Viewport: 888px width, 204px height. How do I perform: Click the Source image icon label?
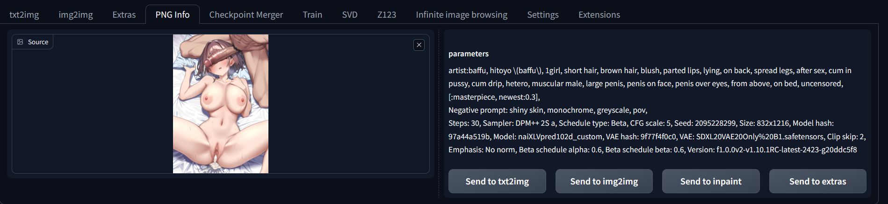[33, 42]
